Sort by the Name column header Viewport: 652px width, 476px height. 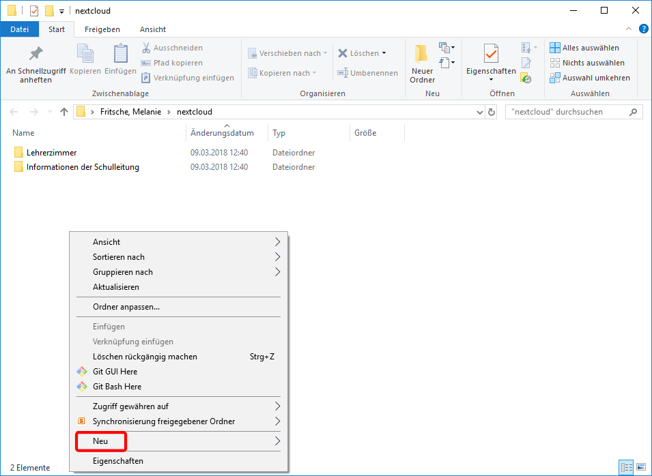[97, 133]
